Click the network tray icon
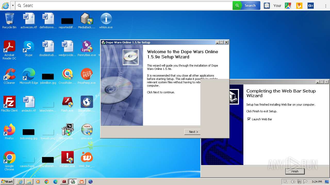330x185 pixels. click(299, 182)
